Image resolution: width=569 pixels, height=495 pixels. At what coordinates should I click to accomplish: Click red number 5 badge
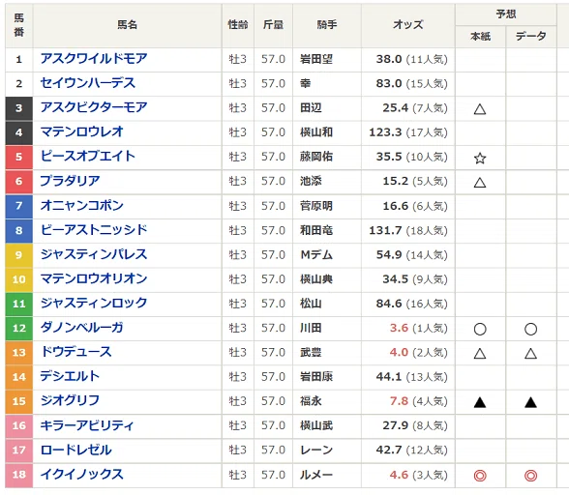click(19, 157)
